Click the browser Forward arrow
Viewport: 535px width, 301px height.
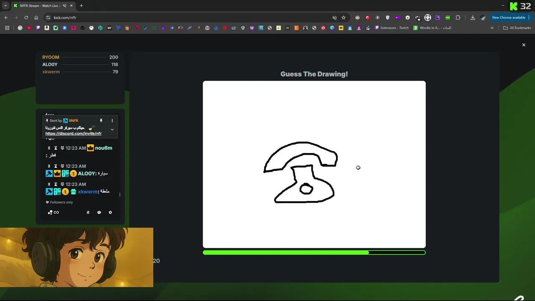coord(16,18)
